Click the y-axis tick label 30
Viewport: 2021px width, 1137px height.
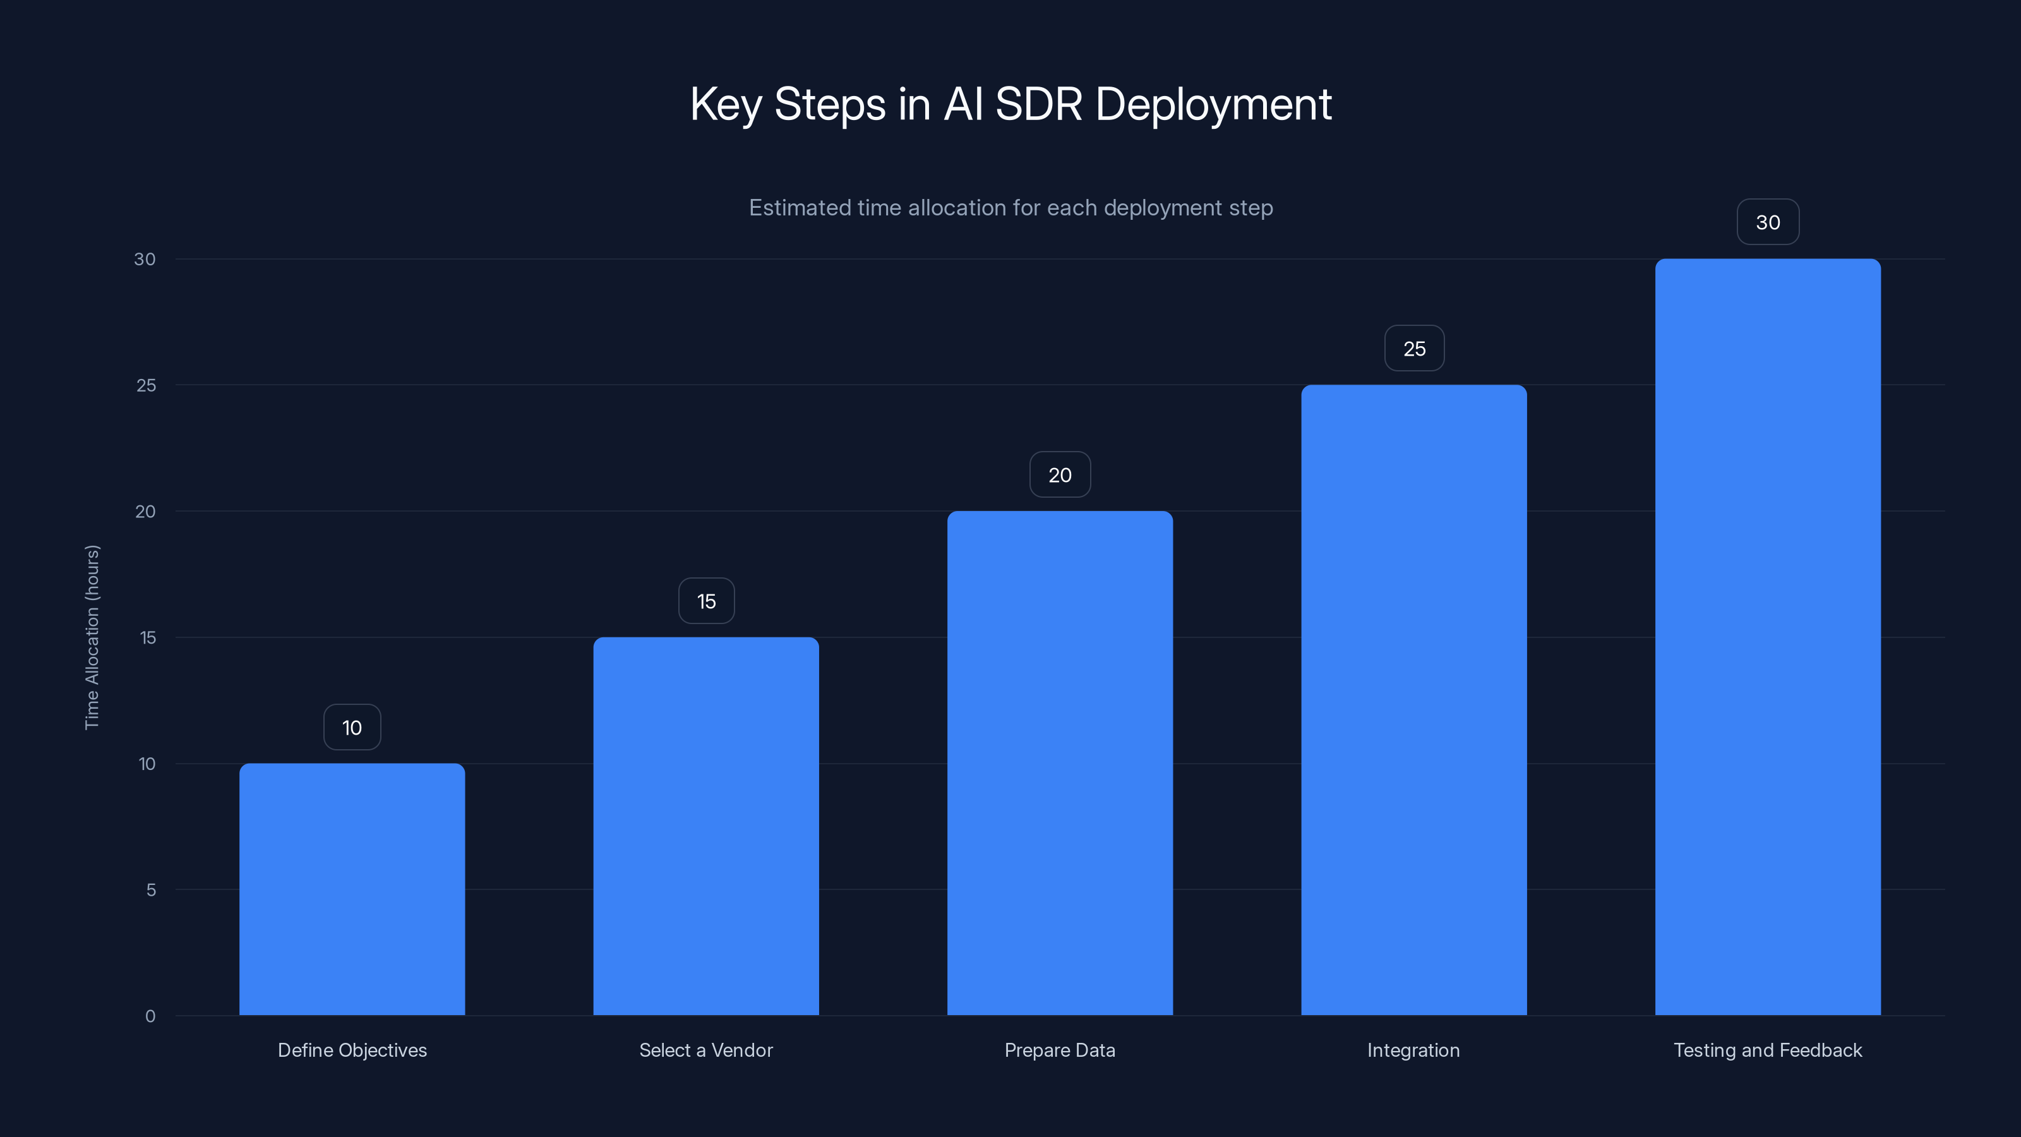145,259
